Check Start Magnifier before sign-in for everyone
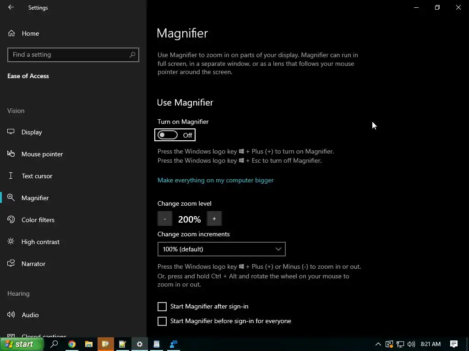Viewport: 469px width, 351px height. (162, 321)
